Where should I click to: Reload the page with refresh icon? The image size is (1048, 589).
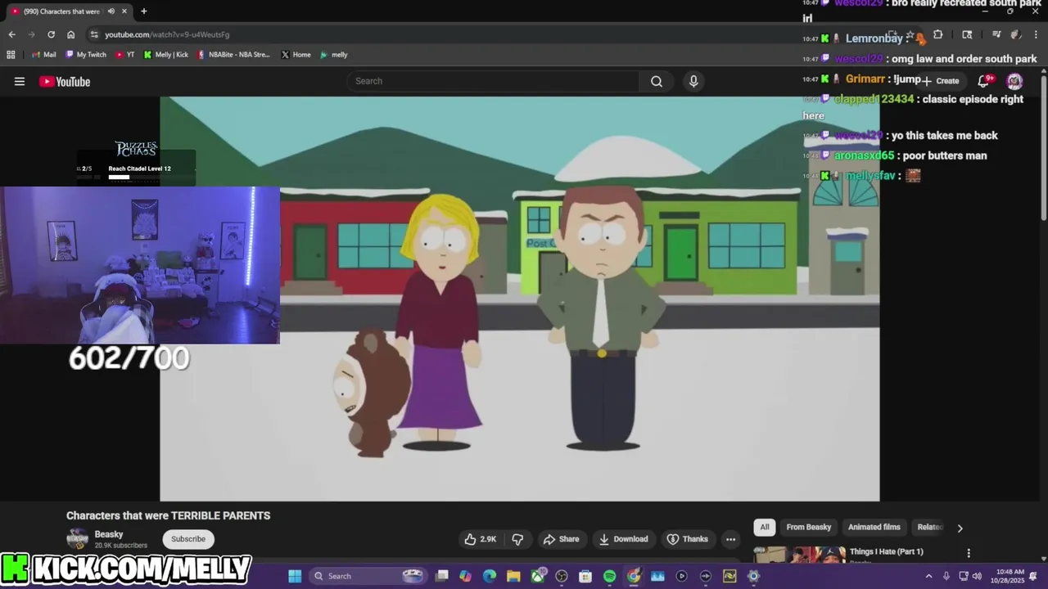click(51, 34)
